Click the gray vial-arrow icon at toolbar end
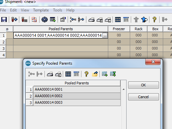Image resolution: width=172 pixels, height=129 pixels. coord(164,20)
